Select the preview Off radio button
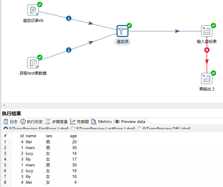The image size is (223, 187). pos(140,129)
